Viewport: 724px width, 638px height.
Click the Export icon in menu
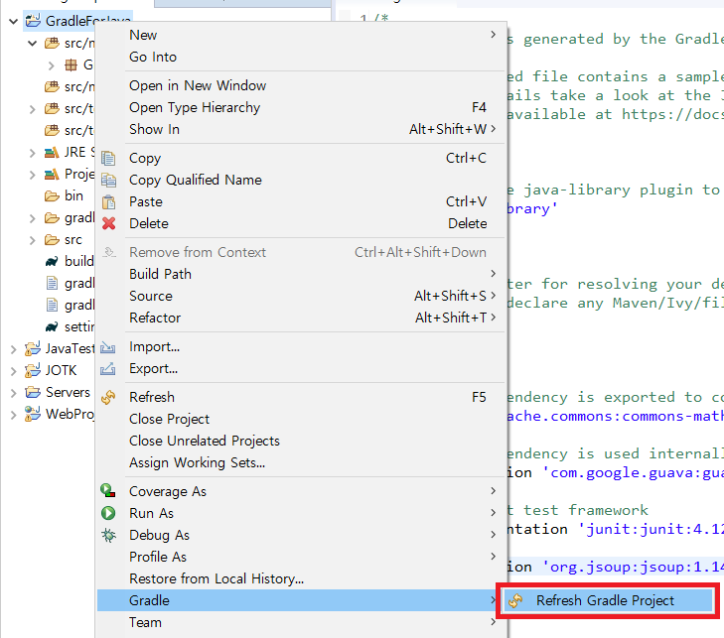tap(108, 368)
